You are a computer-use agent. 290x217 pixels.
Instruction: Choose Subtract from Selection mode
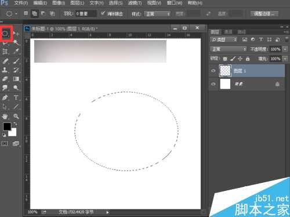coord(43,13)
